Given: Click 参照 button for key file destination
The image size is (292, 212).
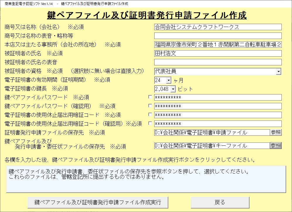Looking at the screenshot, I should tap(276, 145).
